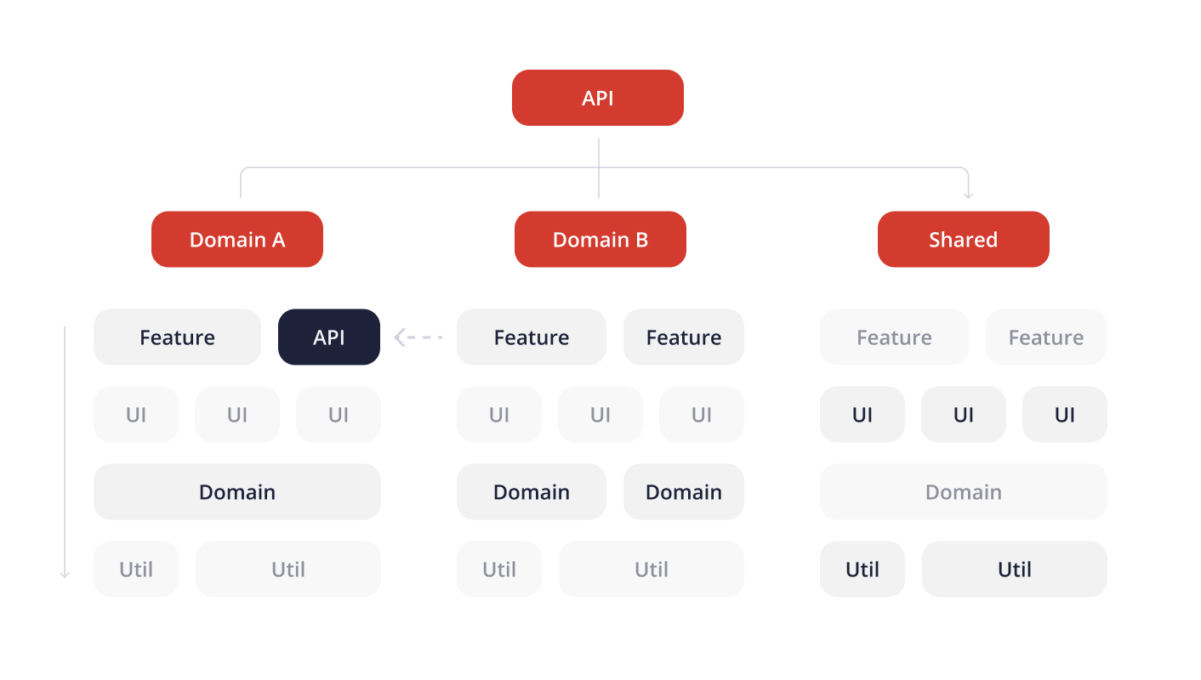Select the right Domain box under Domain B

point(683,492)
